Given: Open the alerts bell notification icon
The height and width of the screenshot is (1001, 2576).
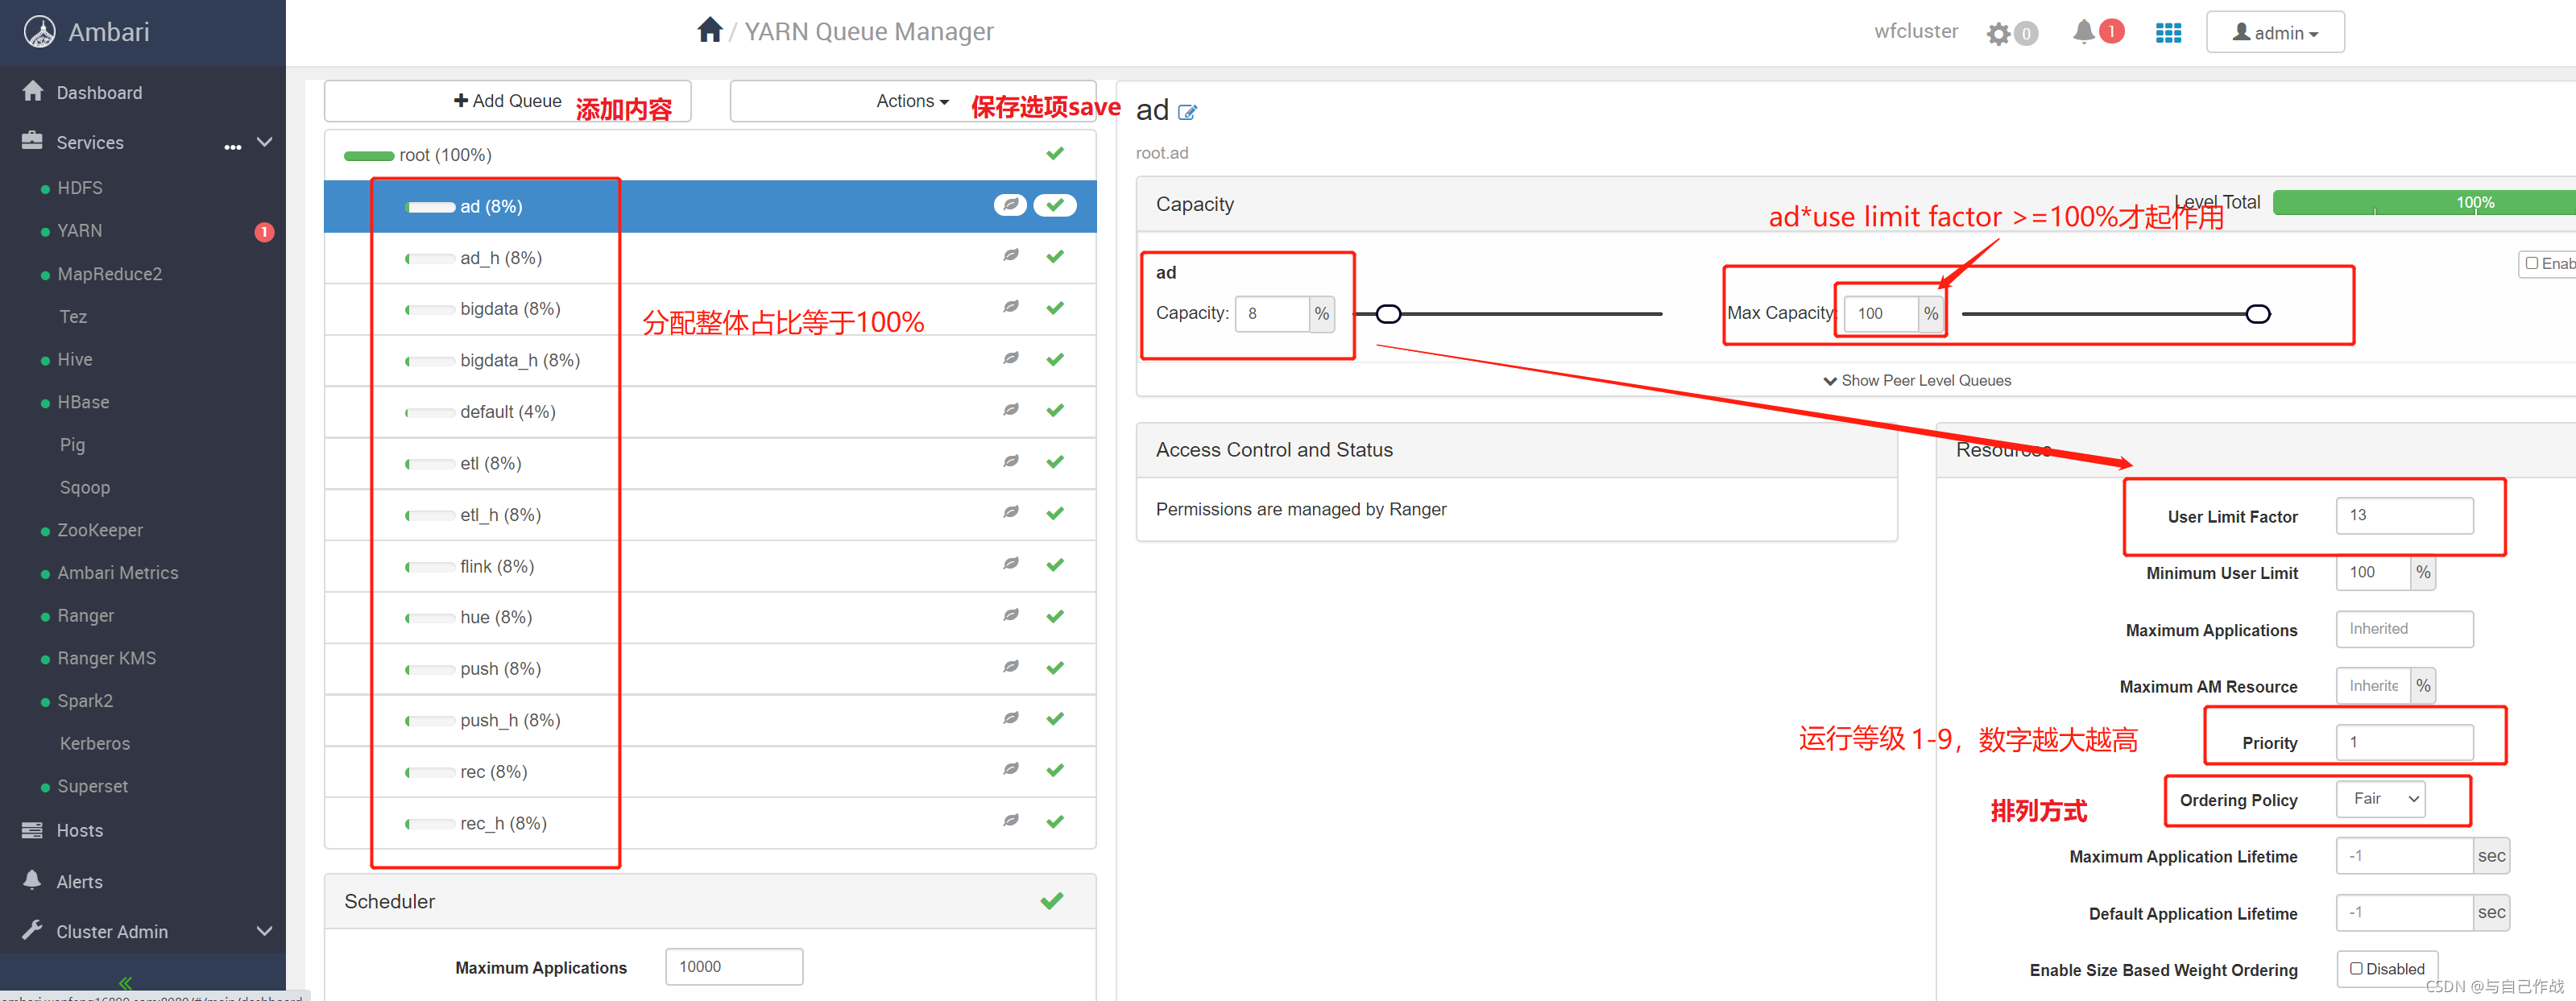Looking at the screenshot, I should pos(2084,32).
